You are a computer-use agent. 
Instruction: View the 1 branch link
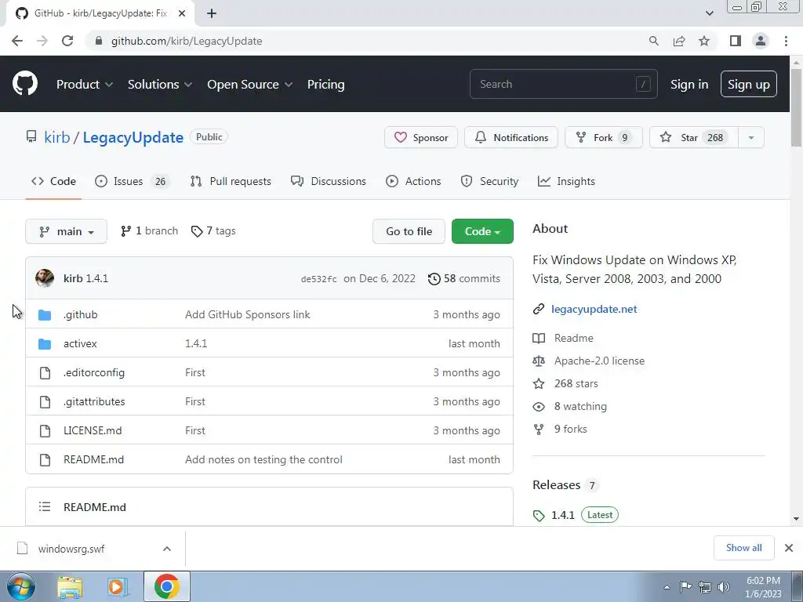tap(149, 231)
